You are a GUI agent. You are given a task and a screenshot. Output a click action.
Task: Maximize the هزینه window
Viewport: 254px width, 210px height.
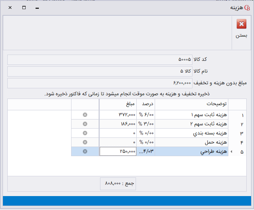click(24, 8)
